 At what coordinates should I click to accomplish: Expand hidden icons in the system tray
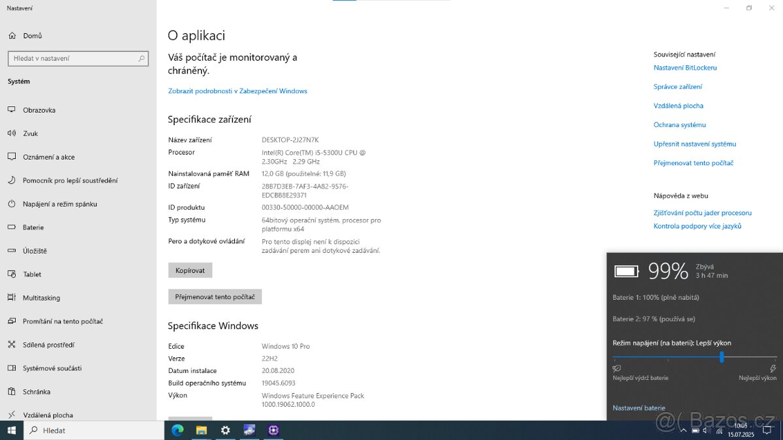(x=683, y=430)
